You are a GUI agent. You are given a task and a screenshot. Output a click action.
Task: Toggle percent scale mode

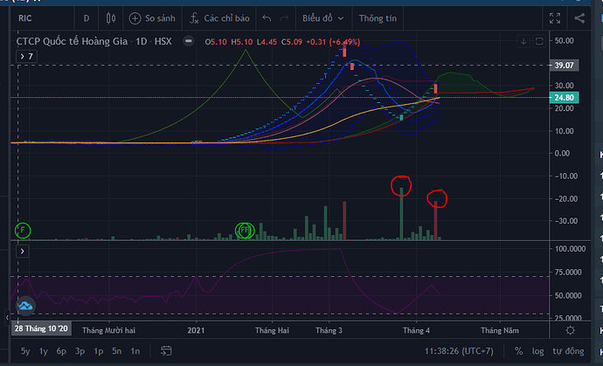(x=518, y=350)
